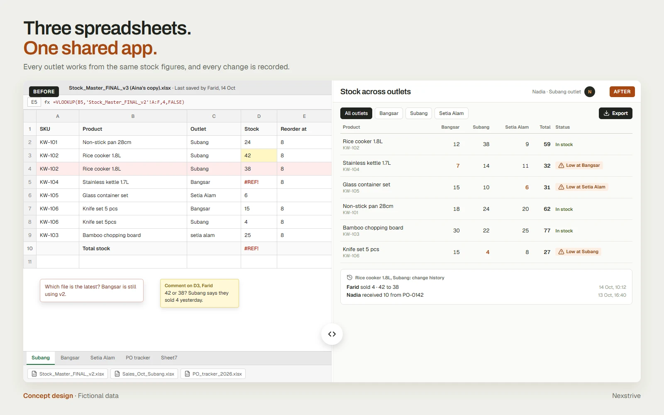The width and height of the screenshot is (664, 415).
Task: Select the highlighted cell with stock 42
Action: click(x=259, y=156)
